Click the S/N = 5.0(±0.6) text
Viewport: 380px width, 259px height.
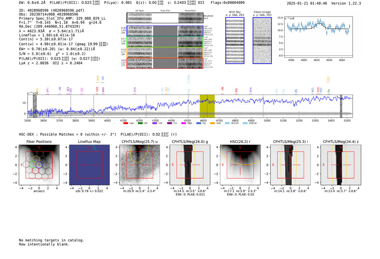pyautogui.click(x=35, y=54)
